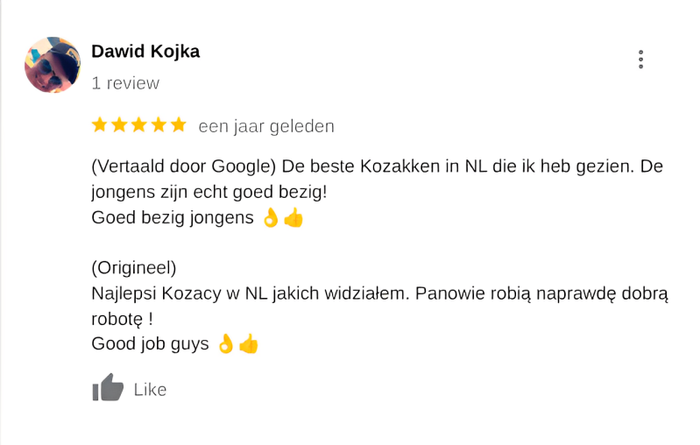Viewport: 700px width, 445px height.
Task: Click the "1 review" count text
Action: point(125,83)
